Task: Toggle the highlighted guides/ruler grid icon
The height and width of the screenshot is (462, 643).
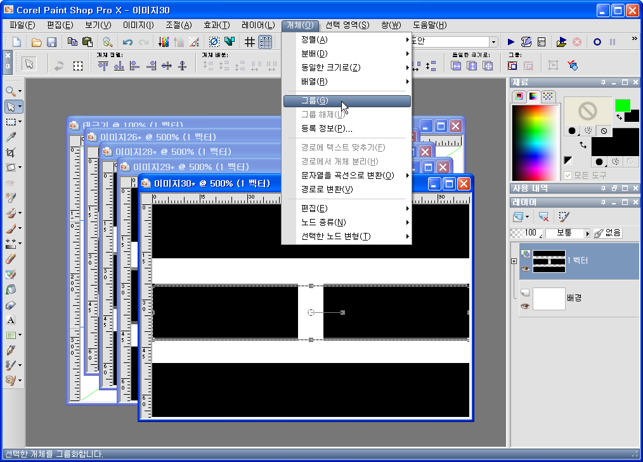Action: [x=265, y=42]
